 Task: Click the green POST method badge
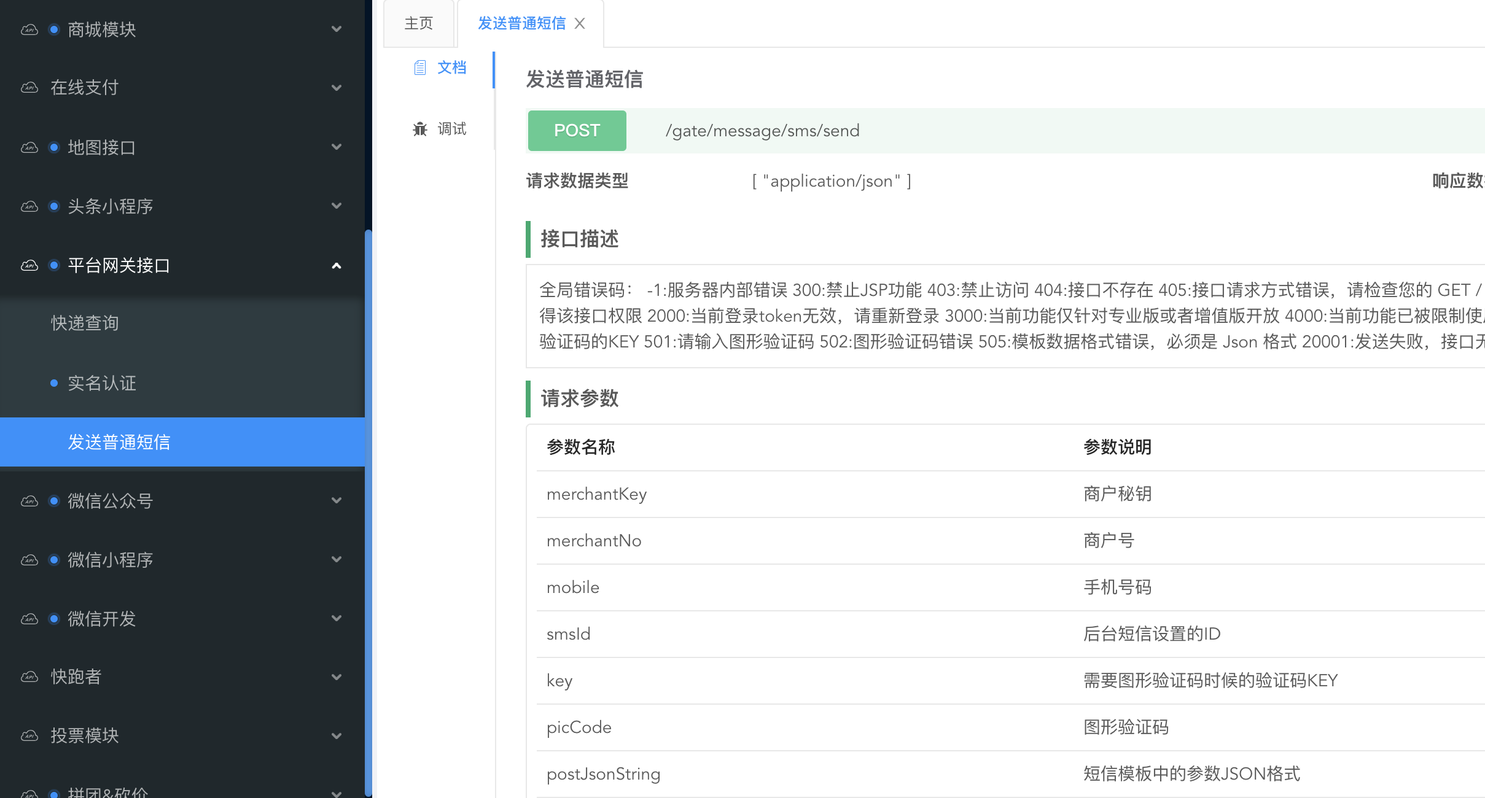pos(577,131)
